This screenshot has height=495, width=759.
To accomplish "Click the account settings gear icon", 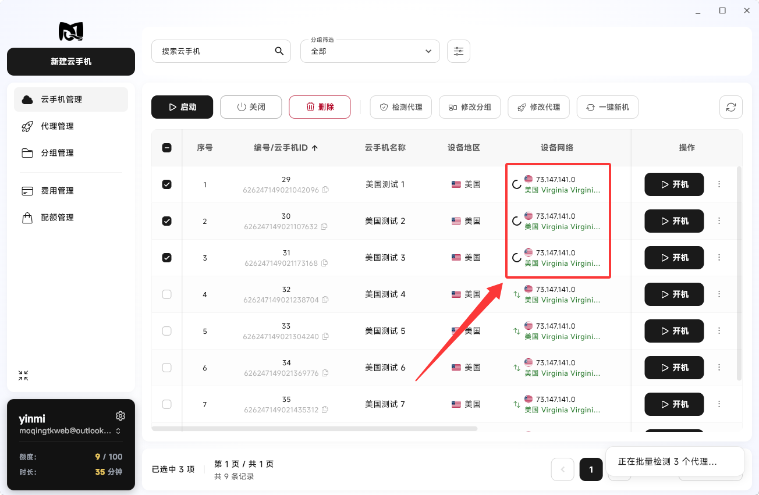I will click(120, 416).
